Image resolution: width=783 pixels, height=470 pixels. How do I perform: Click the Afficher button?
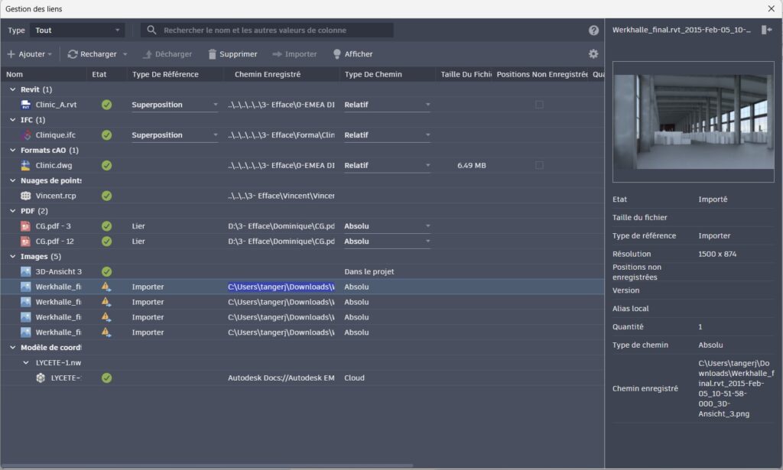[x=352, y=53]
